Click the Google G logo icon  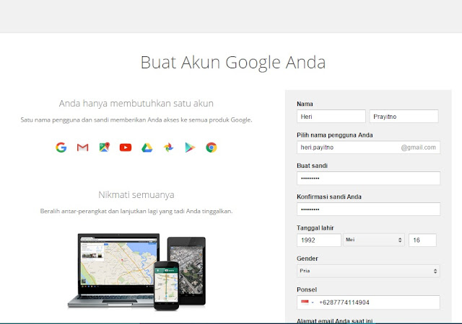61,148
